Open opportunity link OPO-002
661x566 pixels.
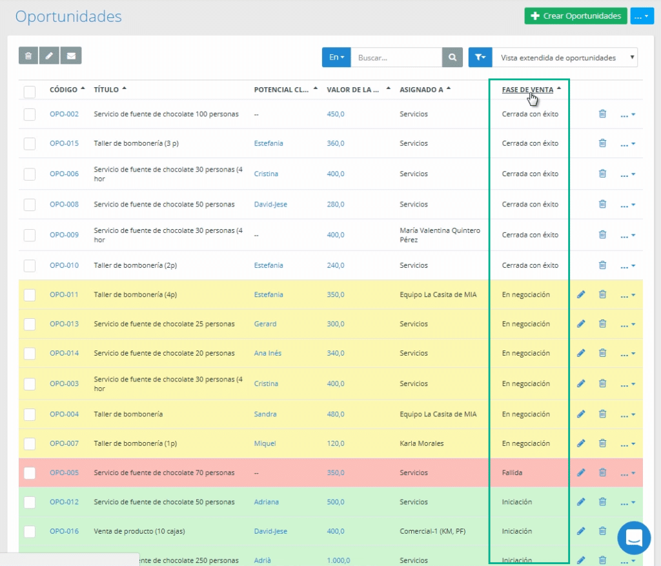point(64,114)
